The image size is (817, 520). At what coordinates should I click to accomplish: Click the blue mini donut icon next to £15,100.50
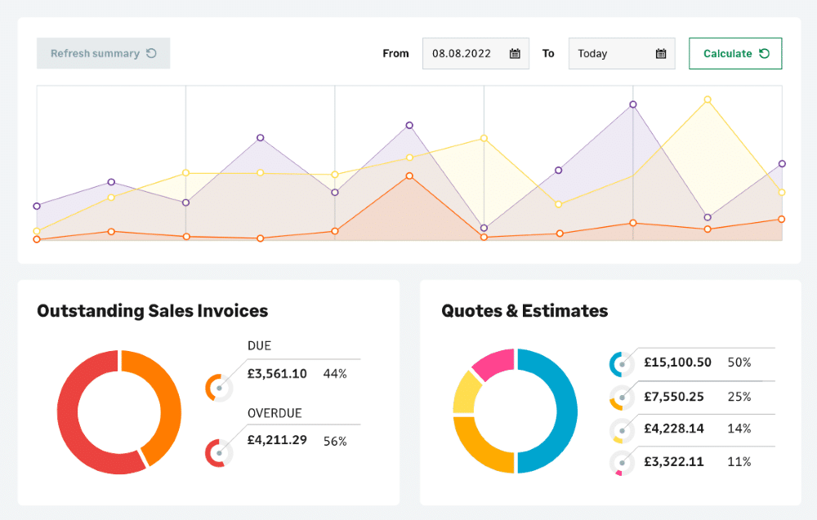622,364
